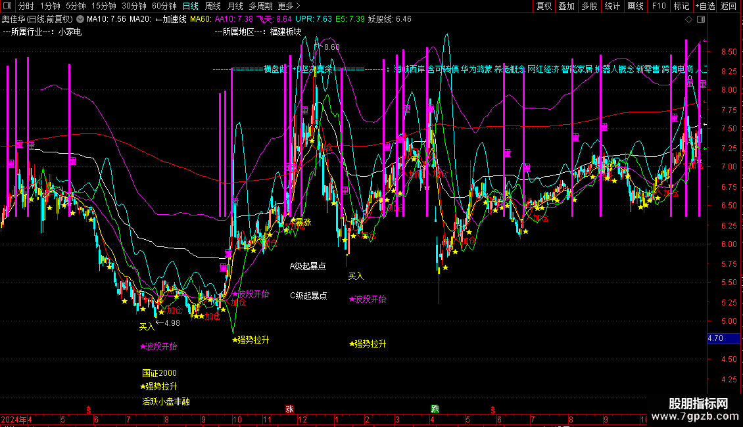
Task: Click the 奥佳华(日线.前复权) chart title
Action: click(x=37, y=19)
